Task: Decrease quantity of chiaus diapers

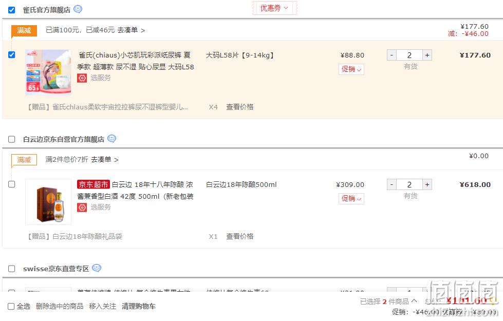Action: (x=392, y=55)
